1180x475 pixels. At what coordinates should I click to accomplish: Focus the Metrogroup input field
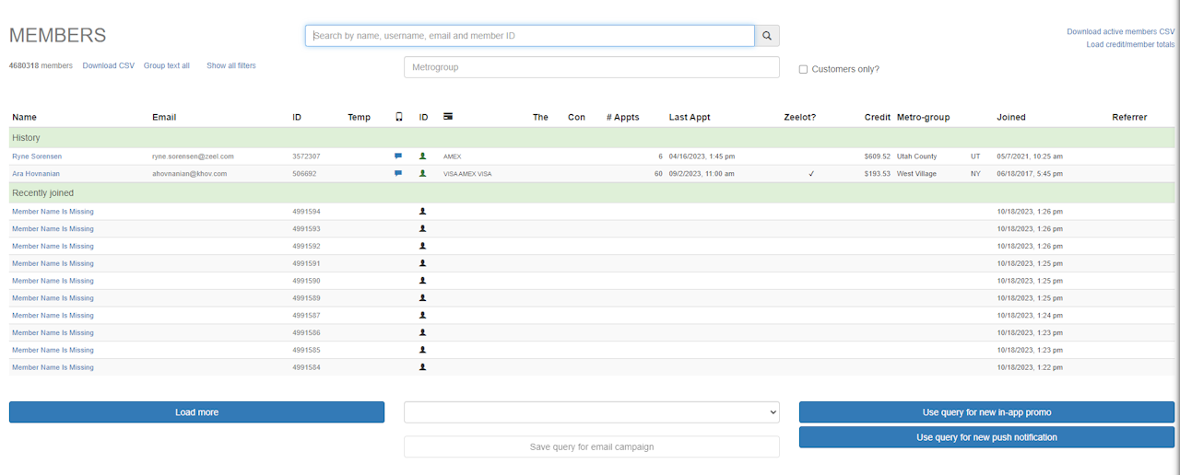(591, 67)
